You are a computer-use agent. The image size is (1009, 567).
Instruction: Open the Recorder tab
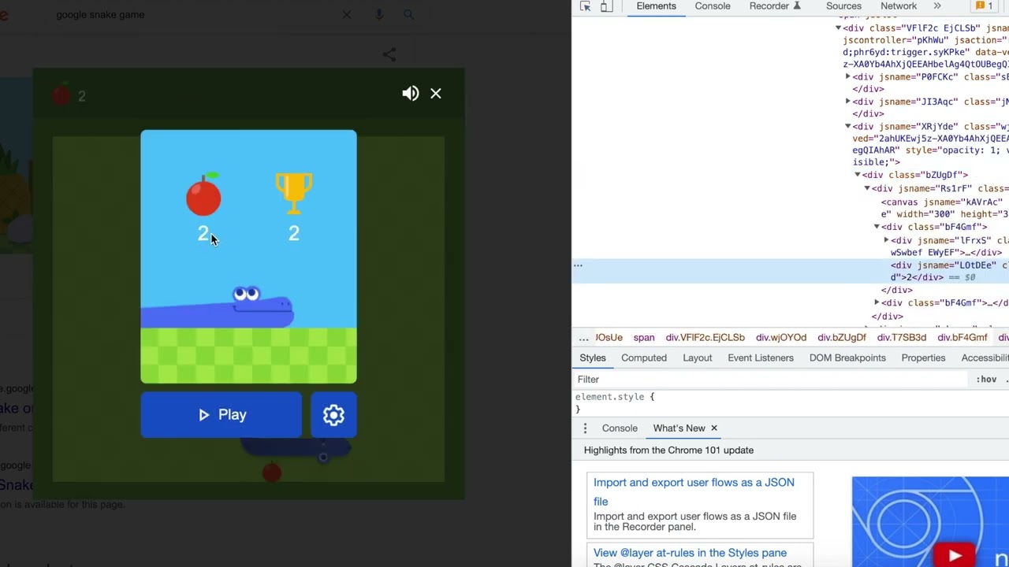tap(775, 6)
